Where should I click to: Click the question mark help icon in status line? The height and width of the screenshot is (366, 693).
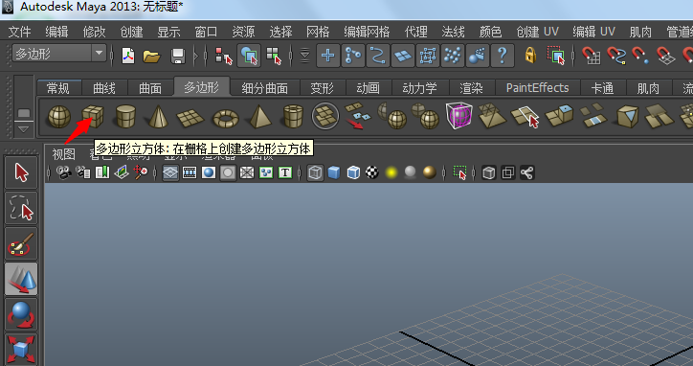[x=503, y=56]
